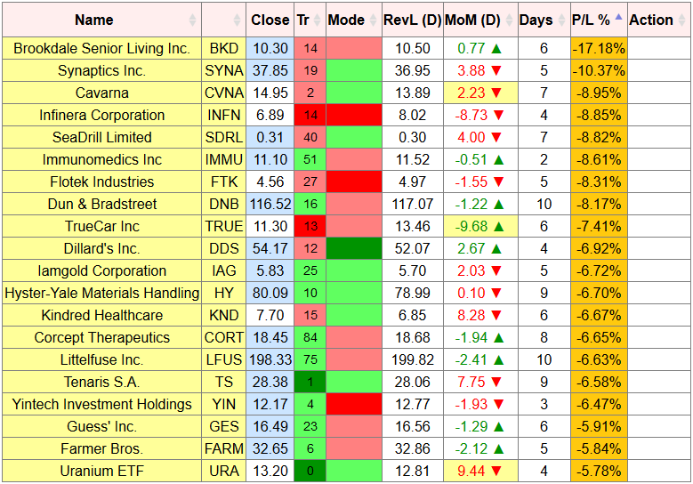Sort by Mode column arrows
The height and width of the screenshot is (484, 693).
373,20
